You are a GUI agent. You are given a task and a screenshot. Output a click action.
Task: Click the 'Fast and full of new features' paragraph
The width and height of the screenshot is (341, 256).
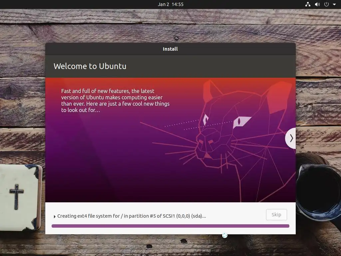[x=115, y=101]
